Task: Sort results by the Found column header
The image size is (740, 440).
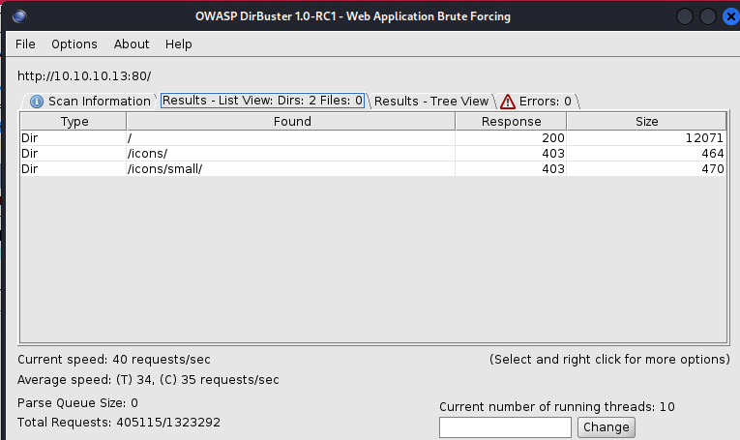Action: tap(291, 121)
